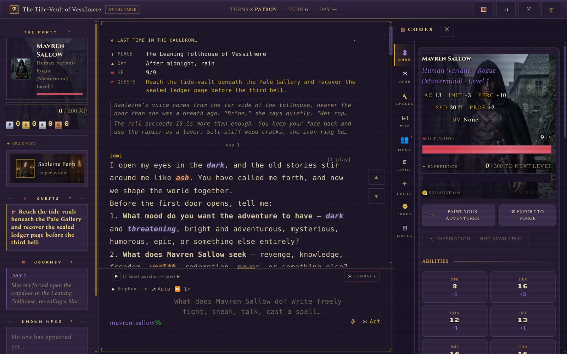Click the 'threatening' highlighted keyword
Screen dimensions: 567x354
point(152,229)
